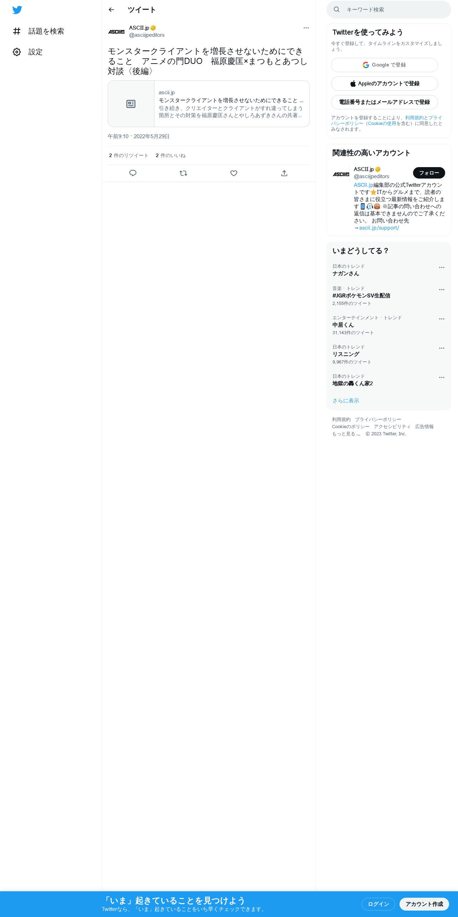
Task: Open more options on the tweet
Action: [x=306, y=28]
